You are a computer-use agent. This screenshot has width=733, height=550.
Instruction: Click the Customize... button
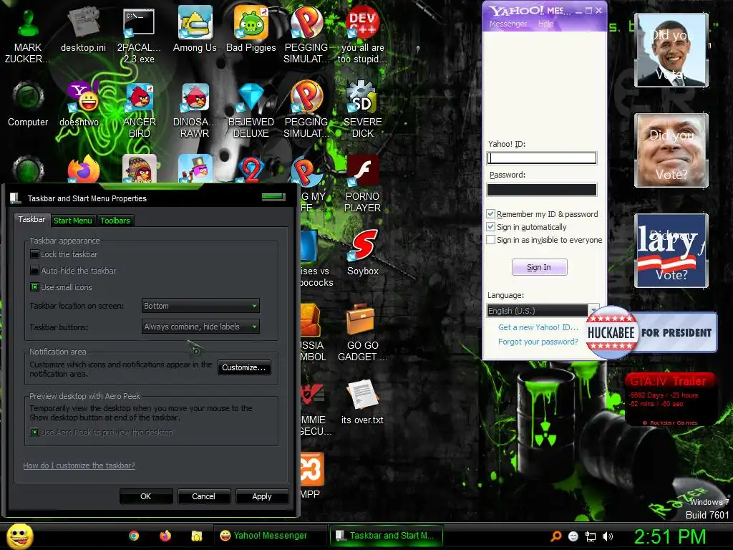(x=244, y=367)
